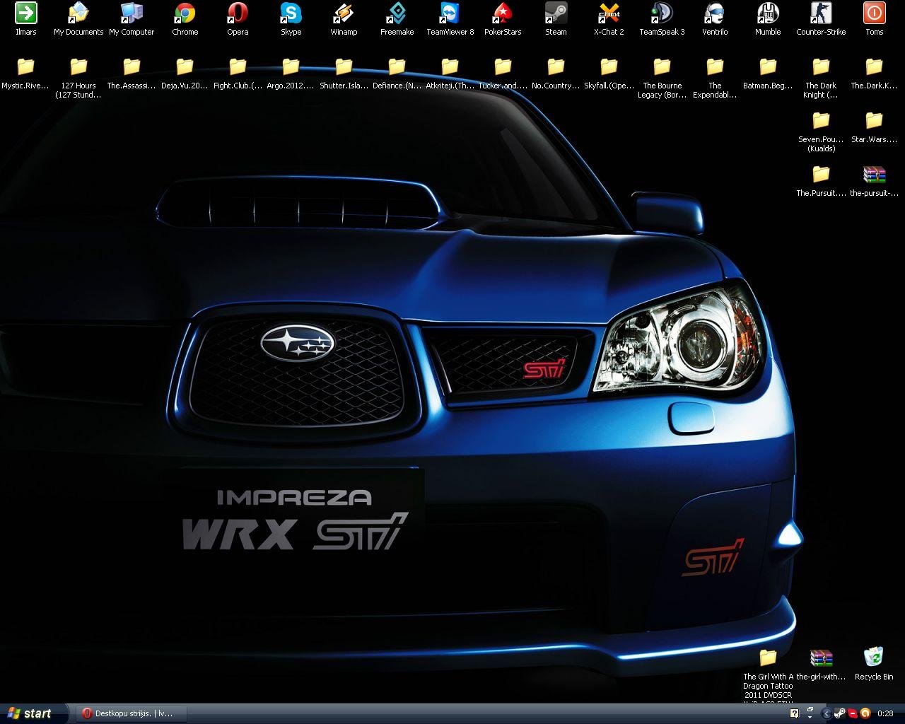The image size is (905, 724).
Task: Select the Winamp desktop icon
Action: [x=344, y=18]
